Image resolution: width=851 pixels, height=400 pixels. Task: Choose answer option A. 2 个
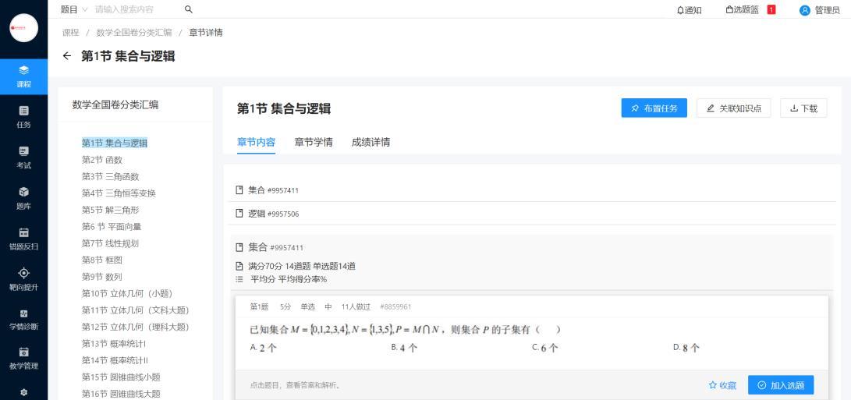pos(263,348)
